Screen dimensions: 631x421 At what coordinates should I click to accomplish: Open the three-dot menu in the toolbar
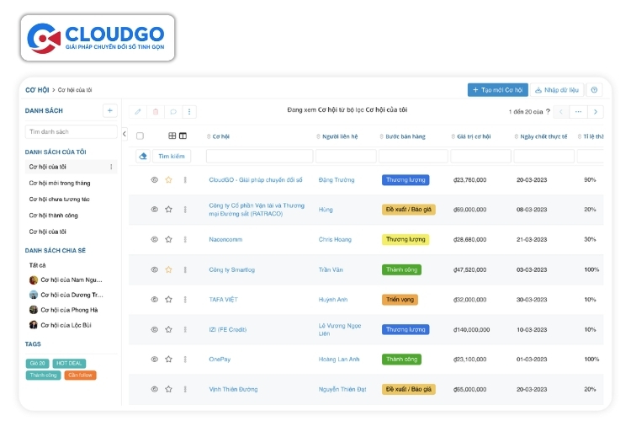(x=189, y=112)
